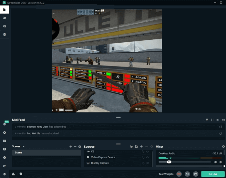Image resolution: width=226 pixels, height=178 pixels.
Task: Add a new scene with plus icon
Action: [71, 147]
